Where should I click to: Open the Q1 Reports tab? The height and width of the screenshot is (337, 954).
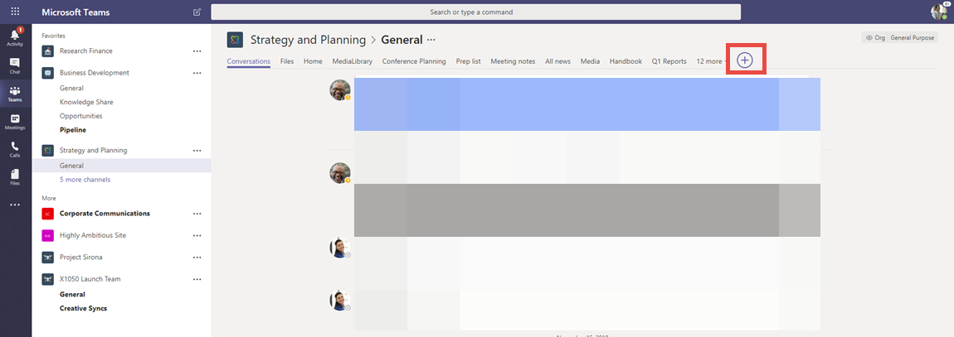click(x=669, y=61)
